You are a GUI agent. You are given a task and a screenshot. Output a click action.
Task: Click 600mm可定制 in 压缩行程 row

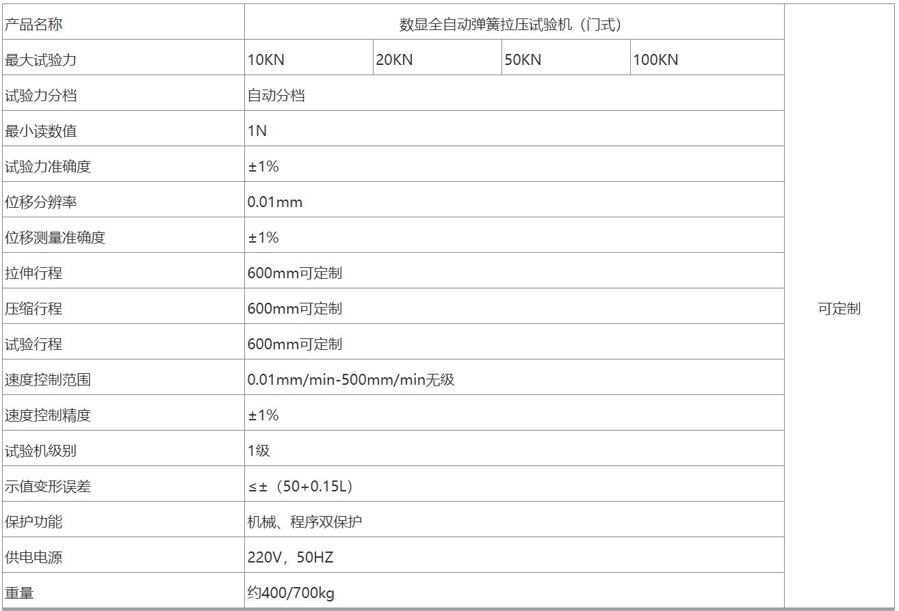click(x=295, y=309)
